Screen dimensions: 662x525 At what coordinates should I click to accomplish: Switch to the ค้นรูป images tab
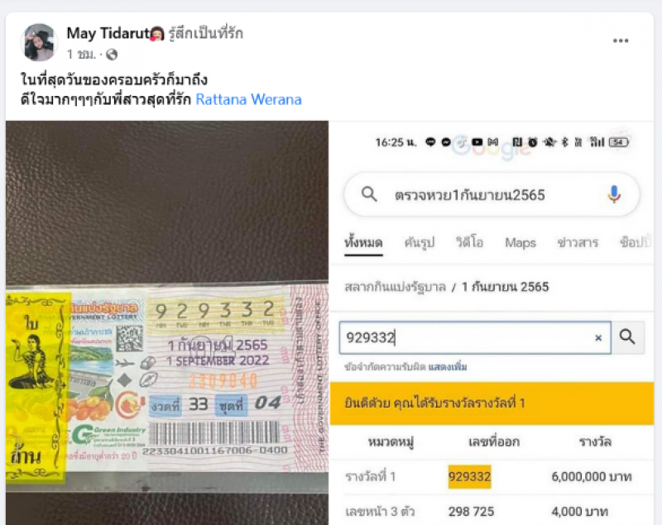point(420,243)
